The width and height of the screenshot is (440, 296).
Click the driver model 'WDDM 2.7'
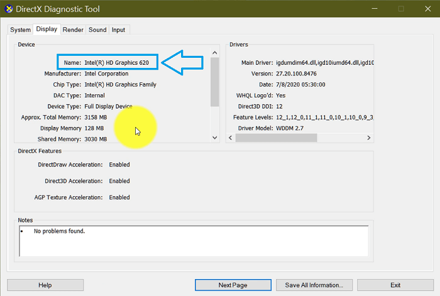(290, 128)
